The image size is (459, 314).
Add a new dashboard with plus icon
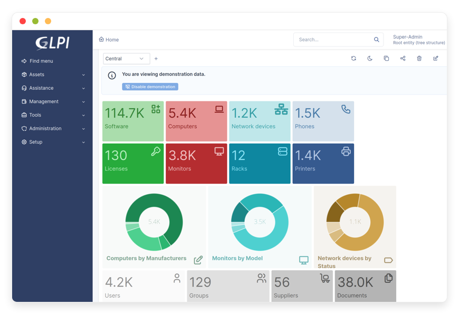pyautogui.click(x=156, y=59)
